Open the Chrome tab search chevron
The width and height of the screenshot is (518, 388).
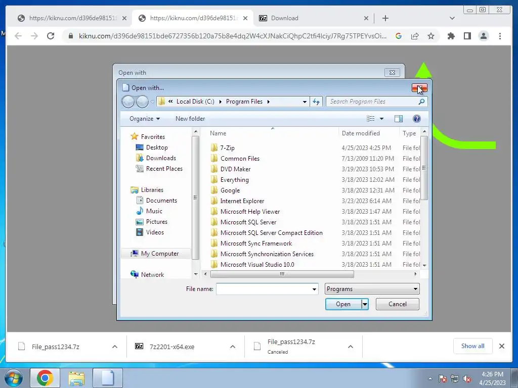452,18
